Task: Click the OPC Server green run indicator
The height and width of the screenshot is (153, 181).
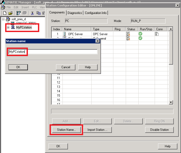Action: pyautogui.click(x=140, y=34)
